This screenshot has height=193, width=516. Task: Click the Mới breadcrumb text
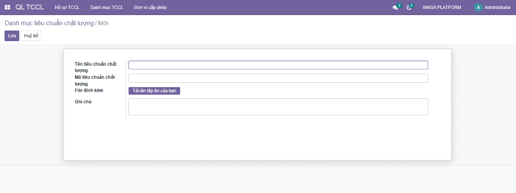coord(103,24)
